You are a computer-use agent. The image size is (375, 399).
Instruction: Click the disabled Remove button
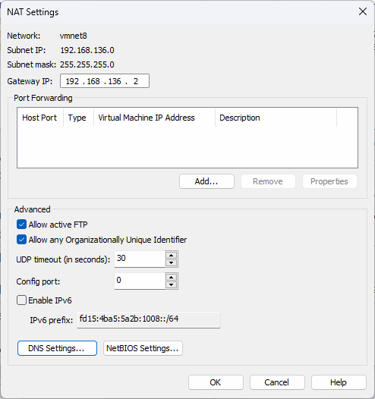click(268, 181)
